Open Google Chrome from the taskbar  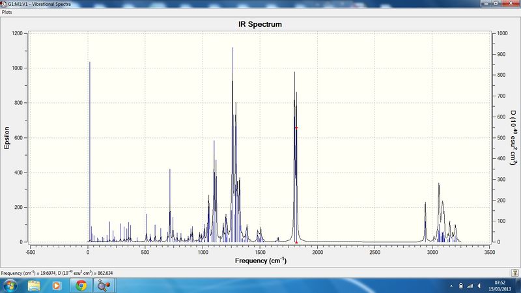(x=81, y=286)
